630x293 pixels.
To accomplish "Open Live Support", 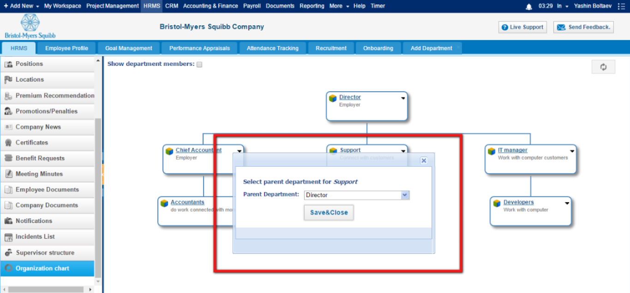I will pyautogui.click(x=523, y=27).
